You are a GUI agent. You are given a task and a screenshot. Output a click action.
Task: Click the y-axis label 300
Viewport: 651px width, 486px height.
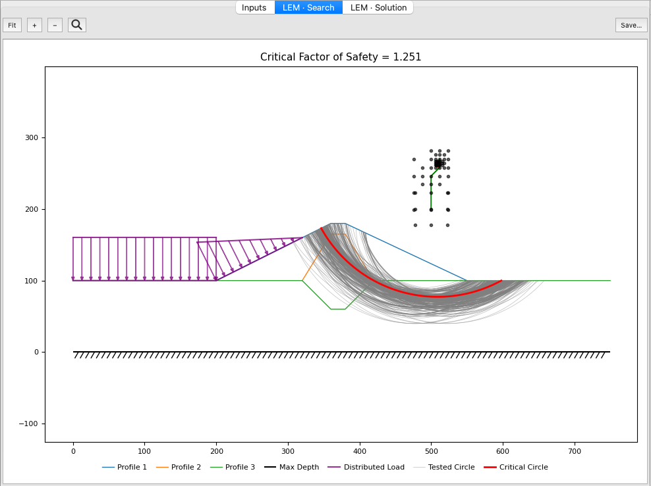click(x=32, y=137)
